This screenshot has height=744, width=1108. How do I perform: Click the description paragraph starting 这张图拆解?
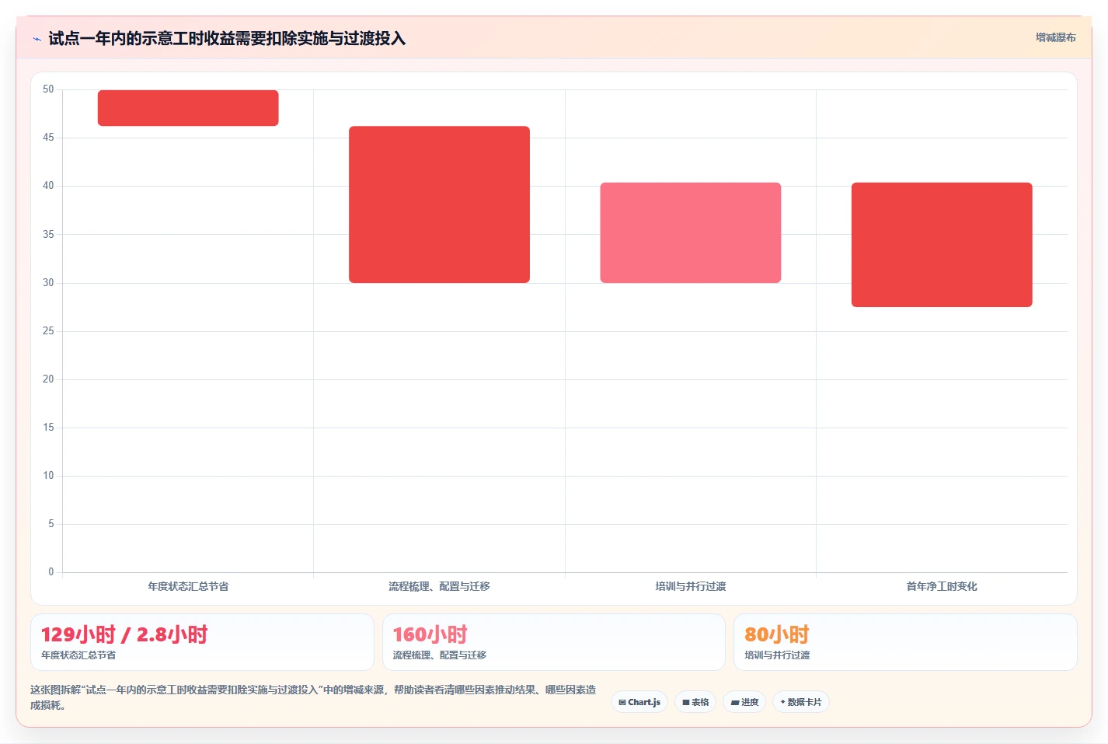point(314,697)
